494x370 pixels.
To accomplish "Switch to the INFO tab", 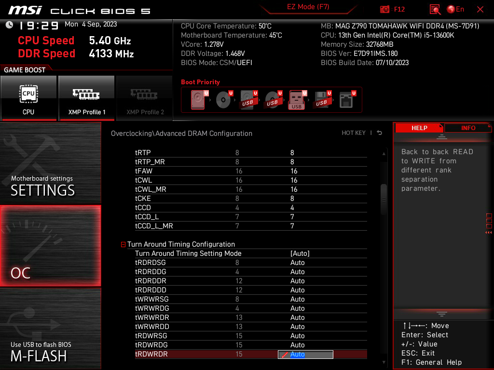I will coord(468,128).
